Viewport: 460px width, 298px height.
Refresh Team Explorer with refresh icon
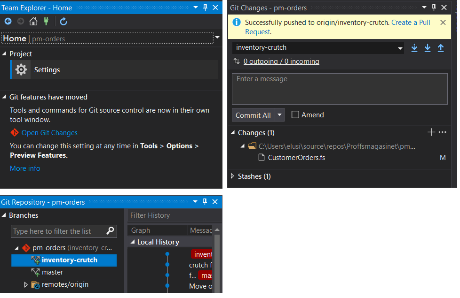[63, 22]
